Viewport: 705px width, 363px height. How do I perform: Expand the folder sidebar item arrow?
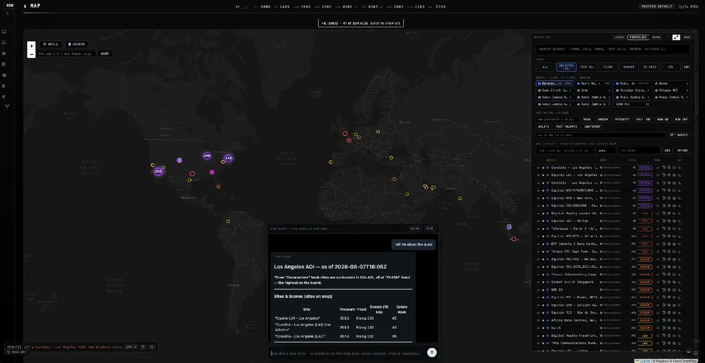11,53
